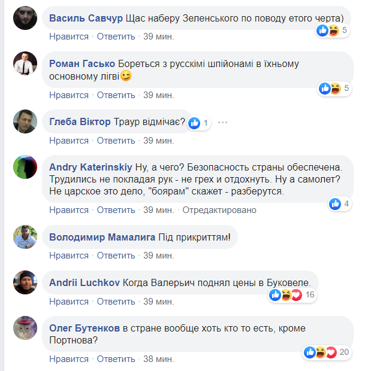Screen dimensions: 371x371
Task: Open Володимир Мамалига's profile name link
Action: coord(102,237)
